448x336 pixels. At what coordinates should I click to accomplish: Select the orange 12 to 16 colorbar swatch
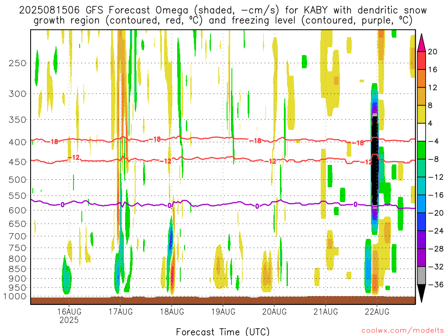(x=421, y=79)
